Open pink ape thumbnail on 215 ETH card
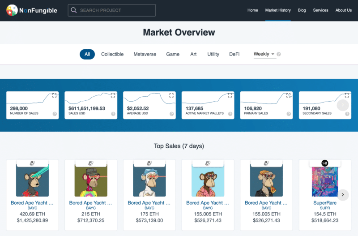 pos(91,181)
